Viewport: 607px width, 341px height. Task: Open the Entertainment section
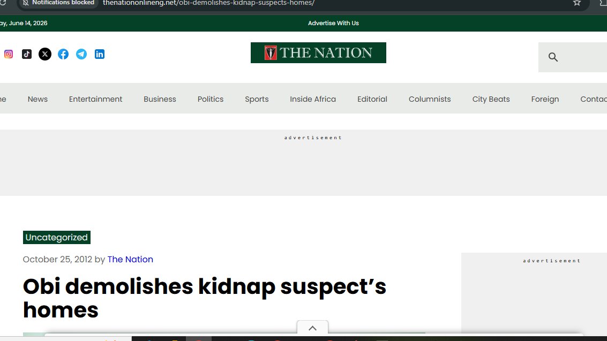(x=95, y=99)
